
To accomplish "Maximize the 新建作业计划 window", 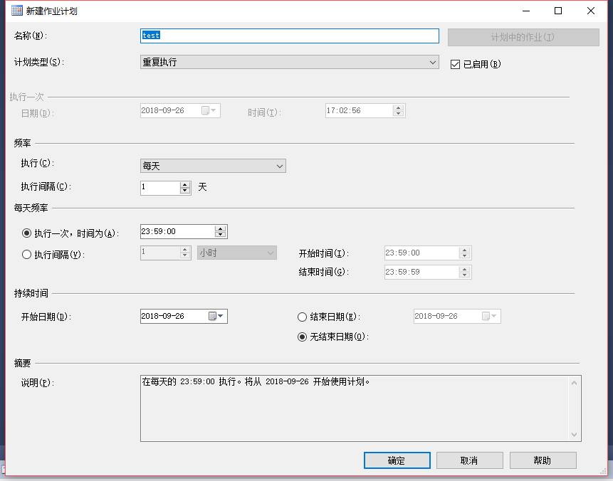I will coord(558,11).
